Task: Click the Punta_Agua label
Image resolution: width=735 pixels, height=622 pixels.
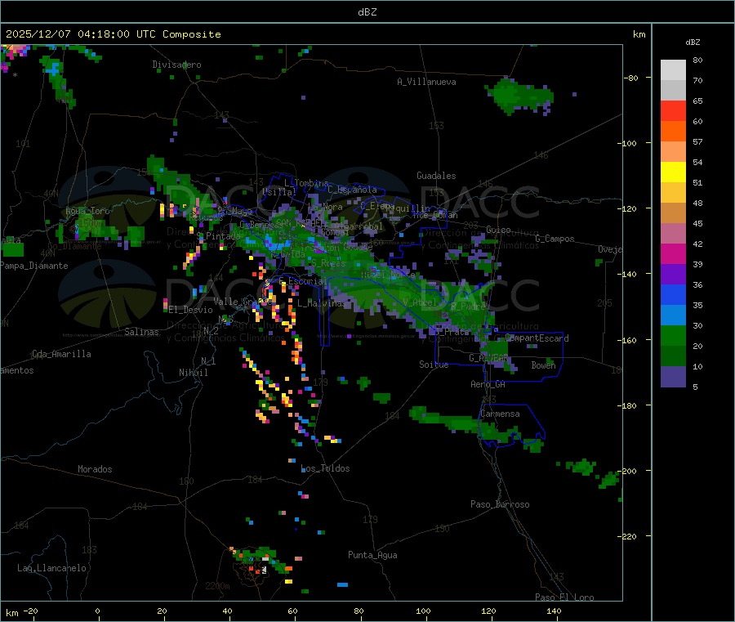Action: pos(372,556)
